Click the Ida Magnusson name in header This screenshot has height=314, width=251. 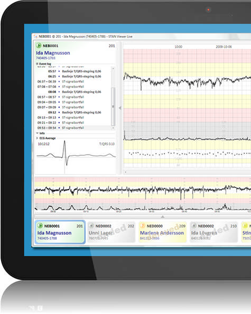coord(53,53)
